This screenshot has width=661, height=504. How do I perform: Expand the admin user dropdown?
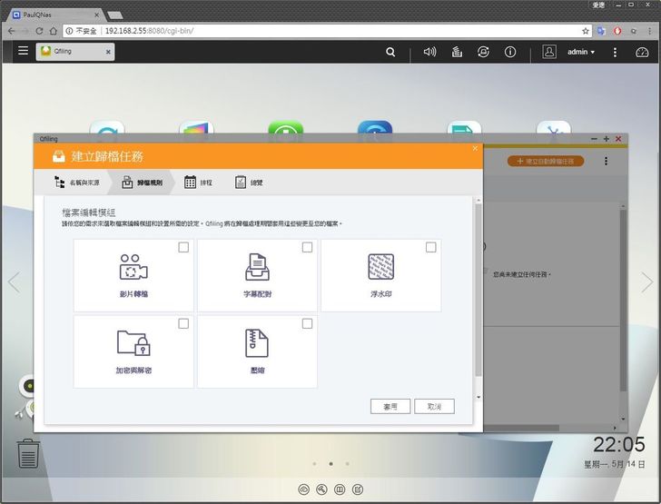tap(580, 52)
